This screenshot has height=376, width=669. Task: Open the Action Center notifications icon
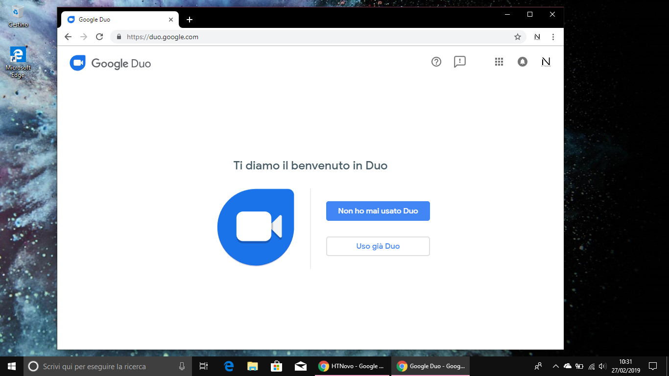653,366
